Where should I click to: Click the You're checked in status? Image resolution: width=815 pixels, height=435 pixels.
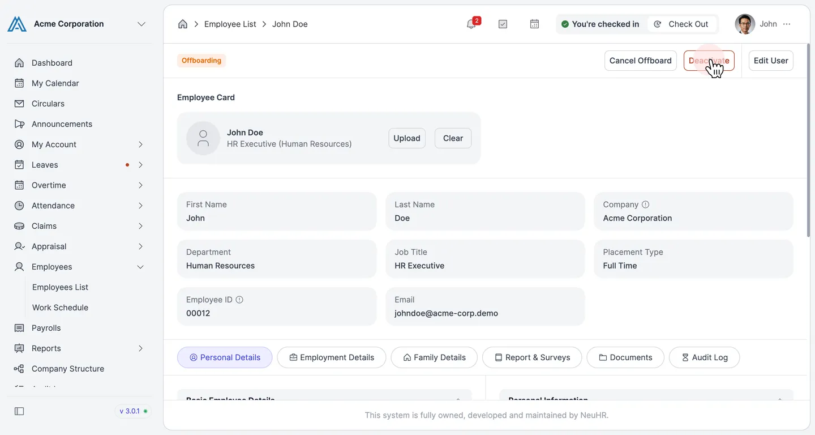click(x=600, y=24)
